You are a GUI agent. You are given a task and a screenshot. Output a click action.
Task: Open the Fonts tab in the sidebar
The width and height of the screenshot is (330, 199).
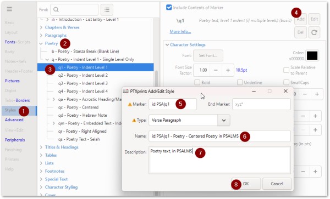point(10,42)
